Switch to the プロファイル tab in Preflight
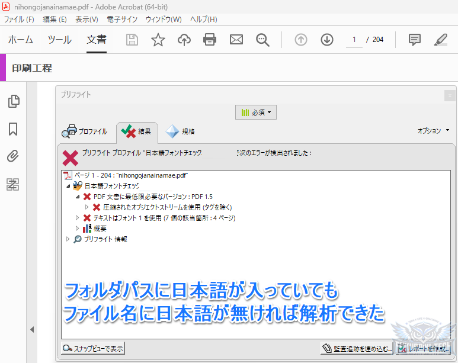Image resolution: width=458 pixels, height=363 pixels. (85, 131)
